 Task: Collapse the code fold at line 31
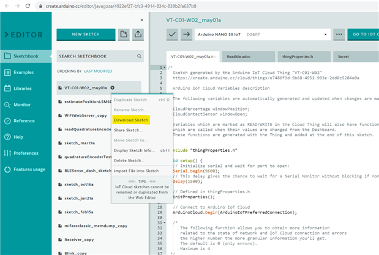pyautogui.click(x=165, y=223)
